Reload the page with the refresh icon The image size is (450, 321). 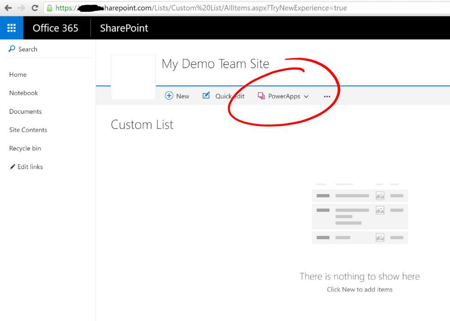(x=35, y=8)
